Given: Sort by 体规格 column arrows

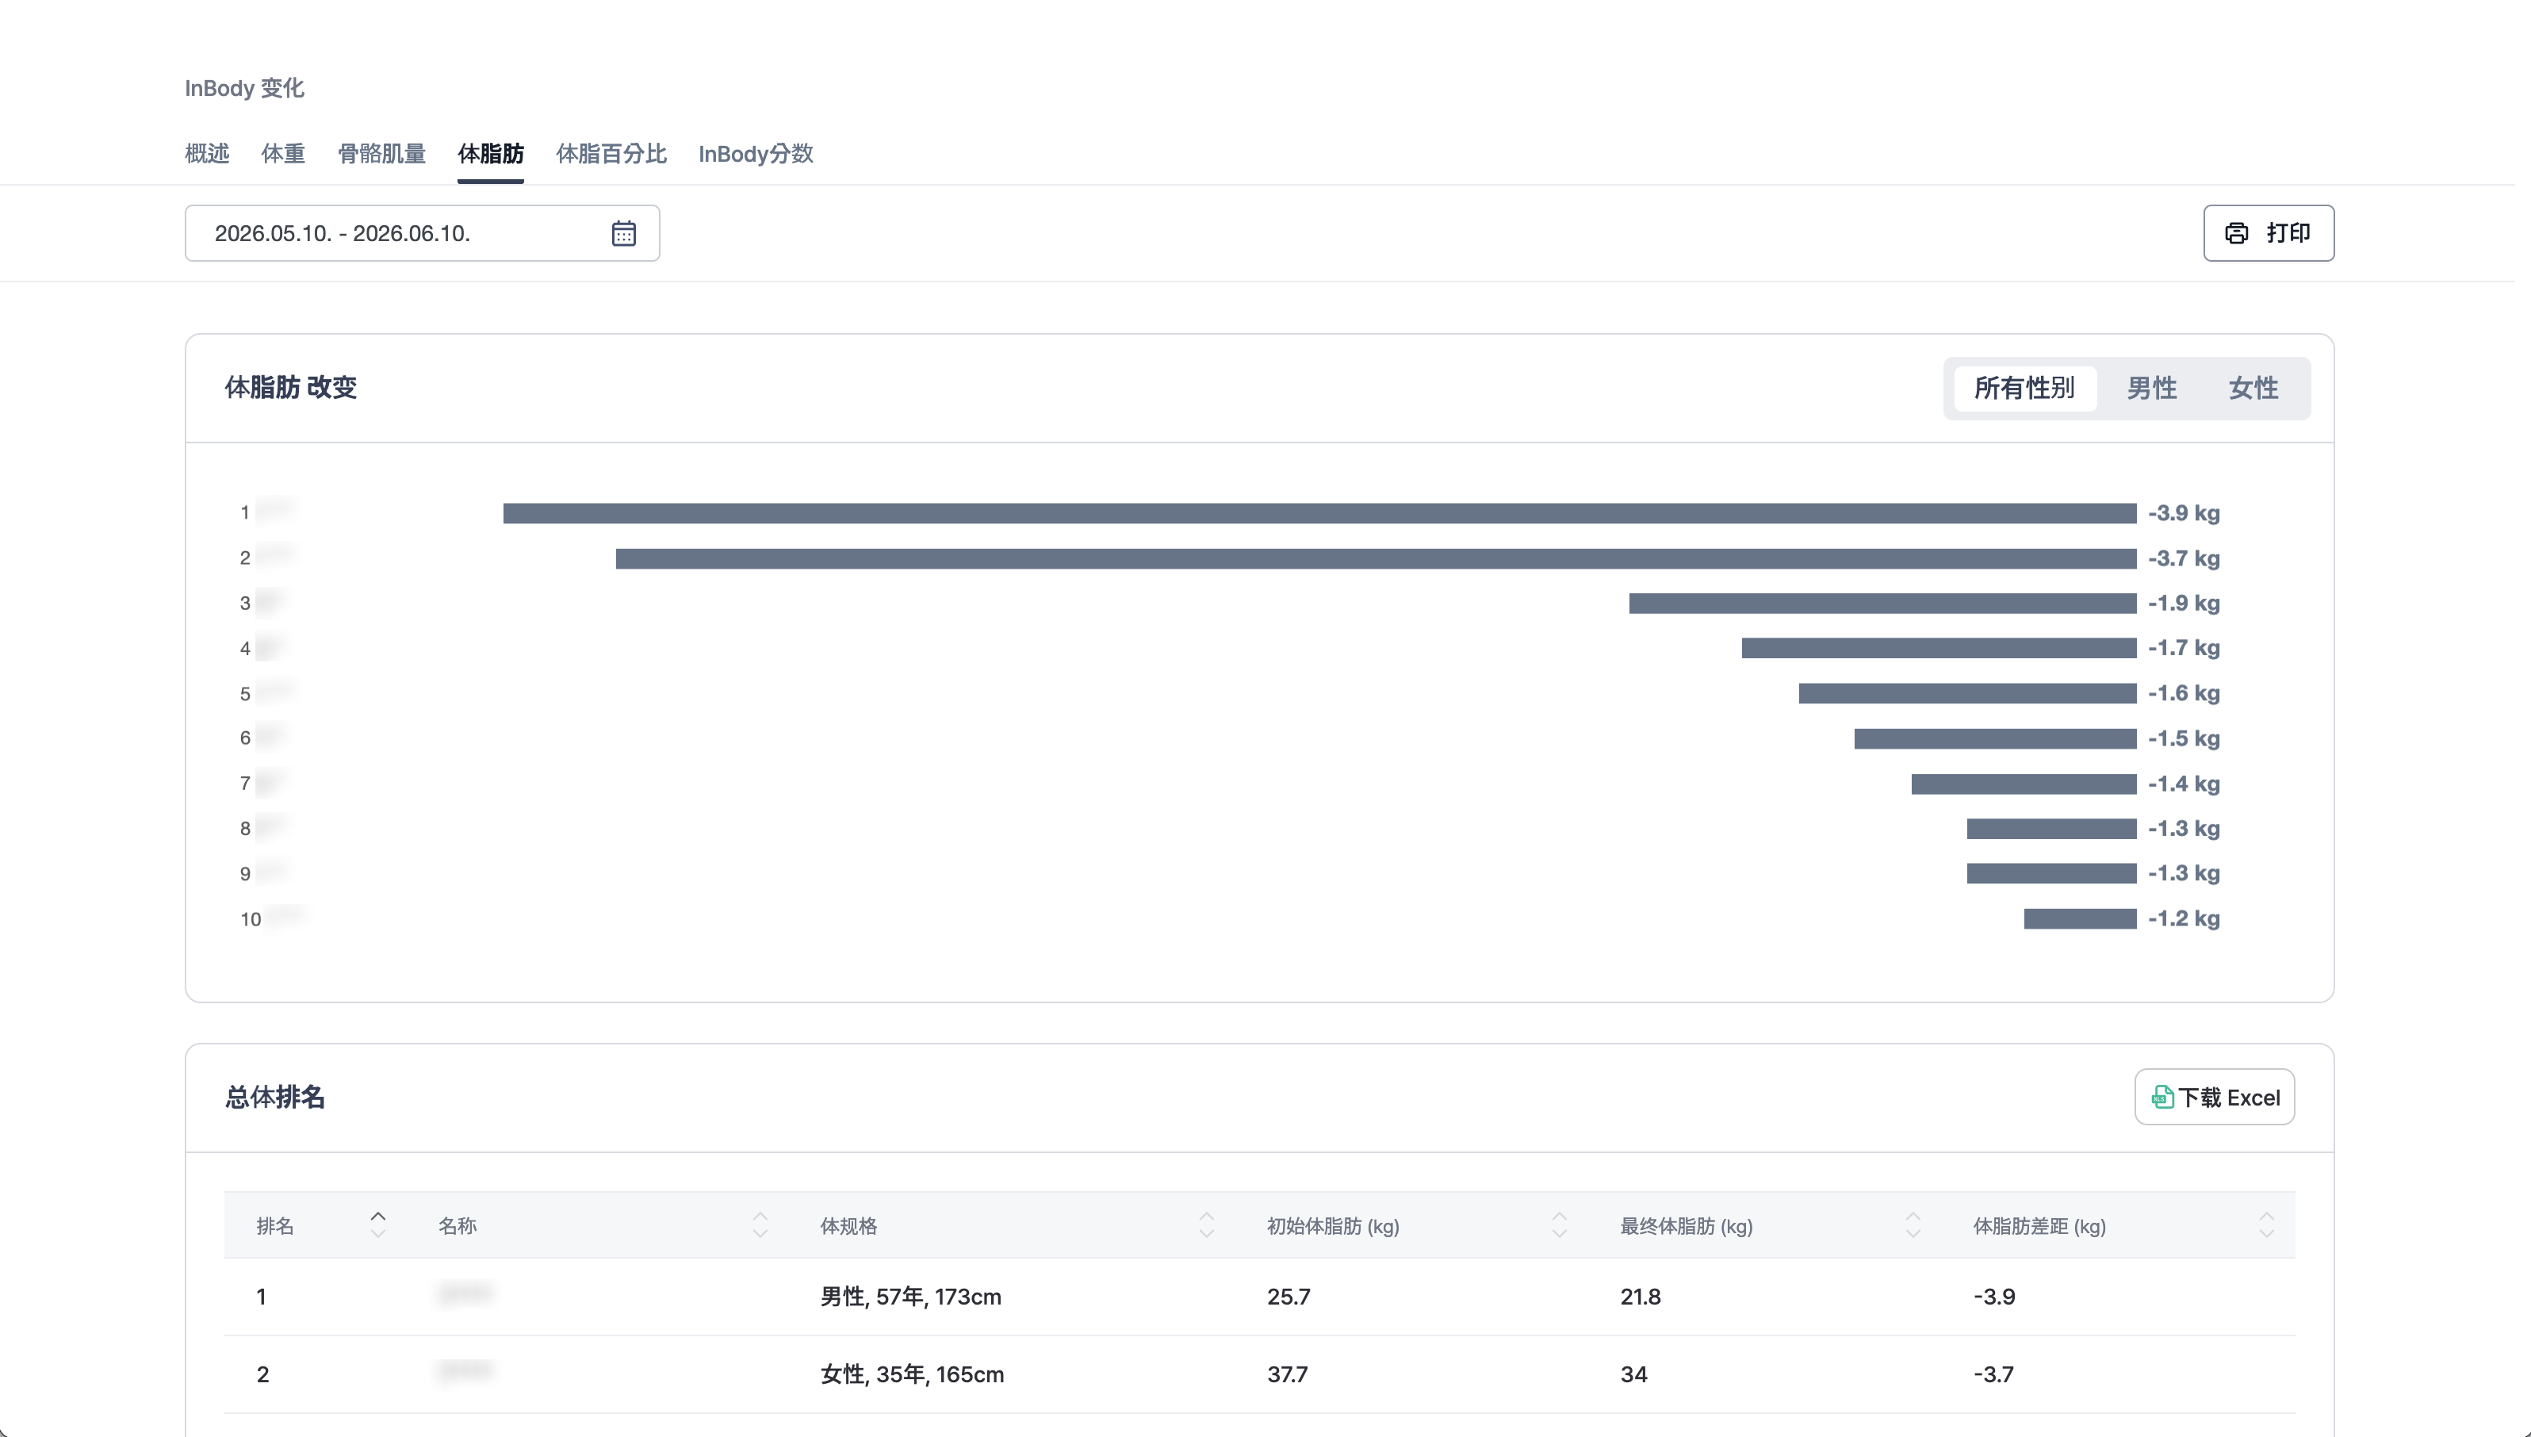Looking at the screenshot, I should click(1206, 1224).
